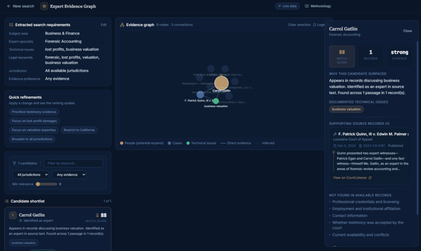Click People (potential experts) legend swatch
Screen dimensions: 421x251
tap(122, 143)
